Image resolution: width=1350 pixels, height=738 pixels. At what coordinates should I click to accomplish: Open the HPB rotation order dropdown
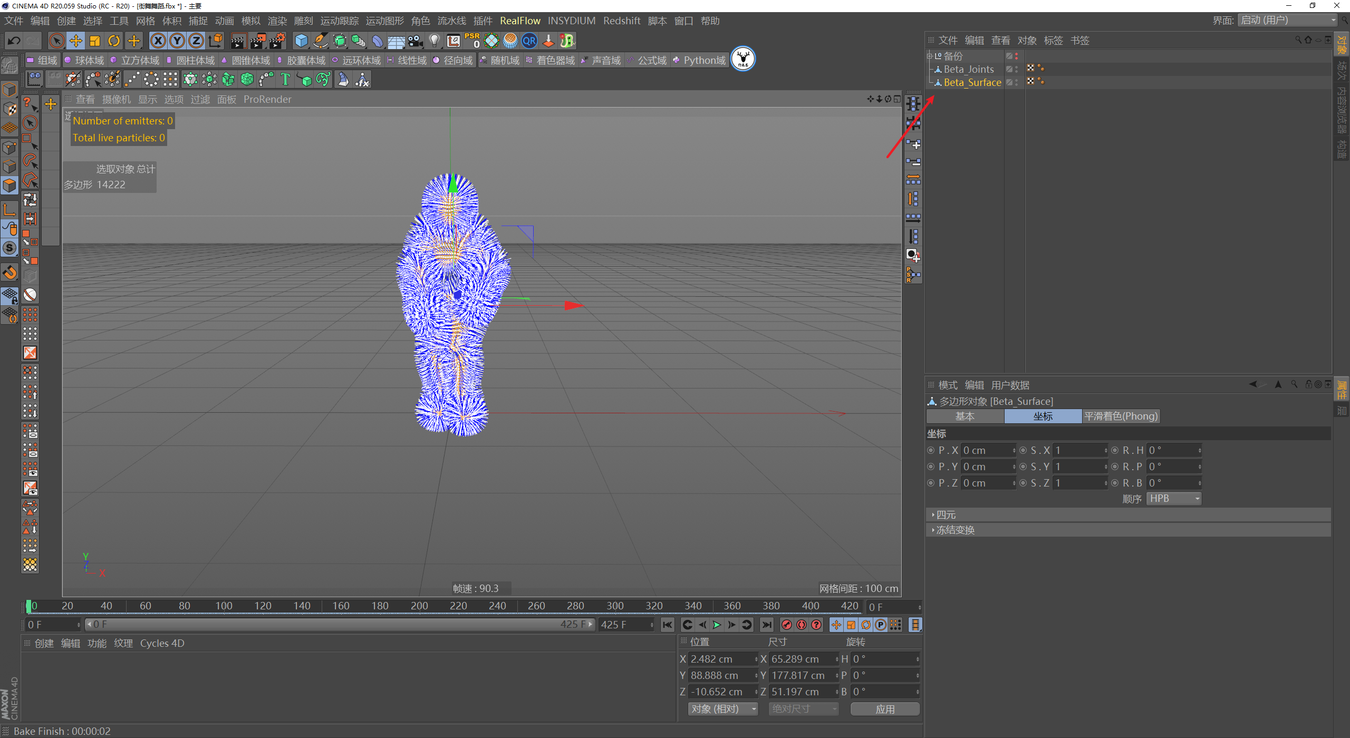click(1174, 499)
